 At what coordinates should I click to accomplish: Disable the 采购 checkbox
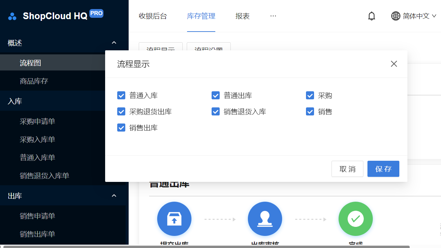coord(310,96)
